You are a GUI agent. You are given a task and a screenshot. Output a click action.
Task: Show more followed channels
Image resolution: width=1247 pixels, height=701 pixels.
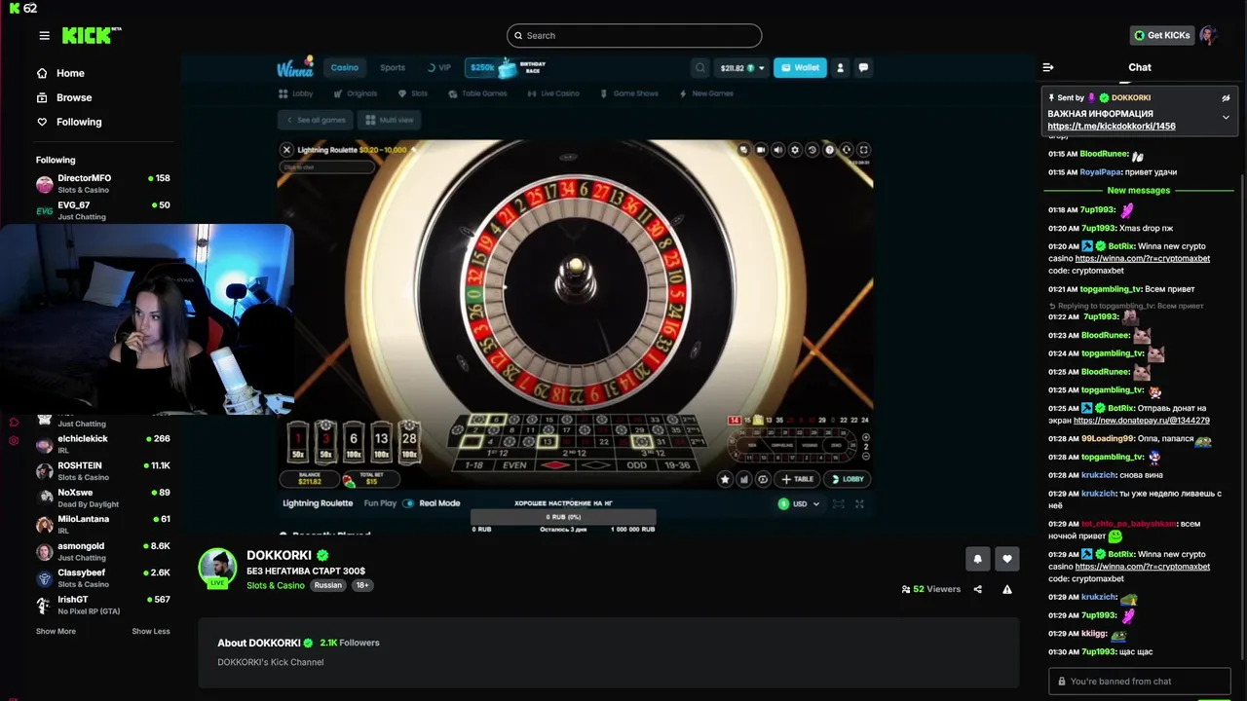(56, 631)
